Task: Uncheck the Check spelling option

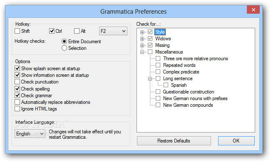Action: (x=17, y=88)
